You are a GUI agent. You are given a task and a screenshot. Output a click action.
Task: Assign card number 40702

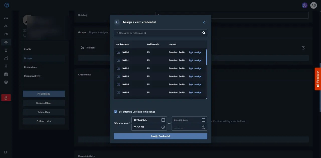(x=195, y=68)
